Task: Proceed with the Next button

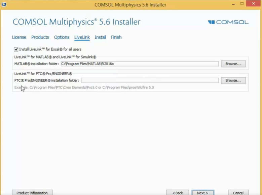Action: pyautogui.click(x=203, y=193)
